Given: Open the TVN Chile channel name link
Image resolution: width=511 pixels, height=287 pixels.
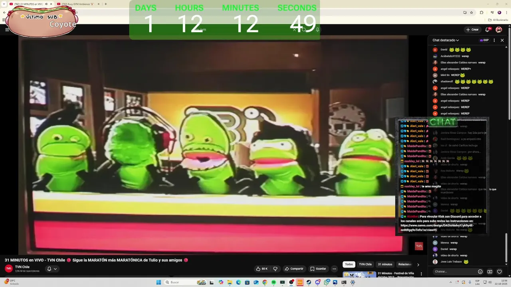Looking at the screenshot, I should (22, 267).
